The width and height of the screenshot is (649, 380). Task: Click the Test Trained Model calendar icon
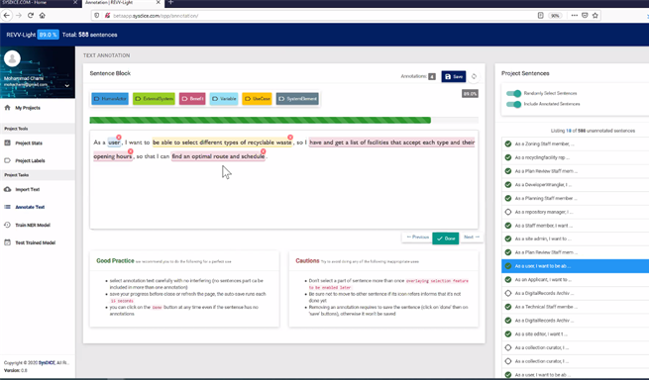point(7,242)
